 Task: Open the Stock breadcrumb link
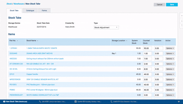point(9,4)
